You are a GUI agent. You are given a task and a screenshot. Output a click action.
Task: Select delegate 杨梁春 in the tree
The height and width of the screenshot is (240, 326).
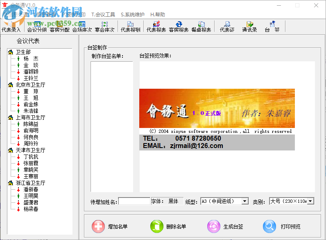point(31,209)
